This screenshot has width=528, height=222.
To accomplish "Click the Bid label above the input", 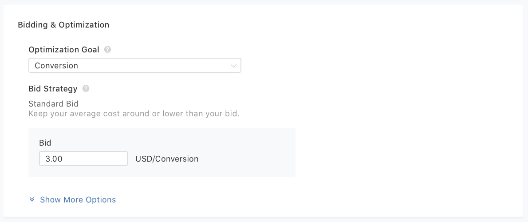I will [45, 143].
